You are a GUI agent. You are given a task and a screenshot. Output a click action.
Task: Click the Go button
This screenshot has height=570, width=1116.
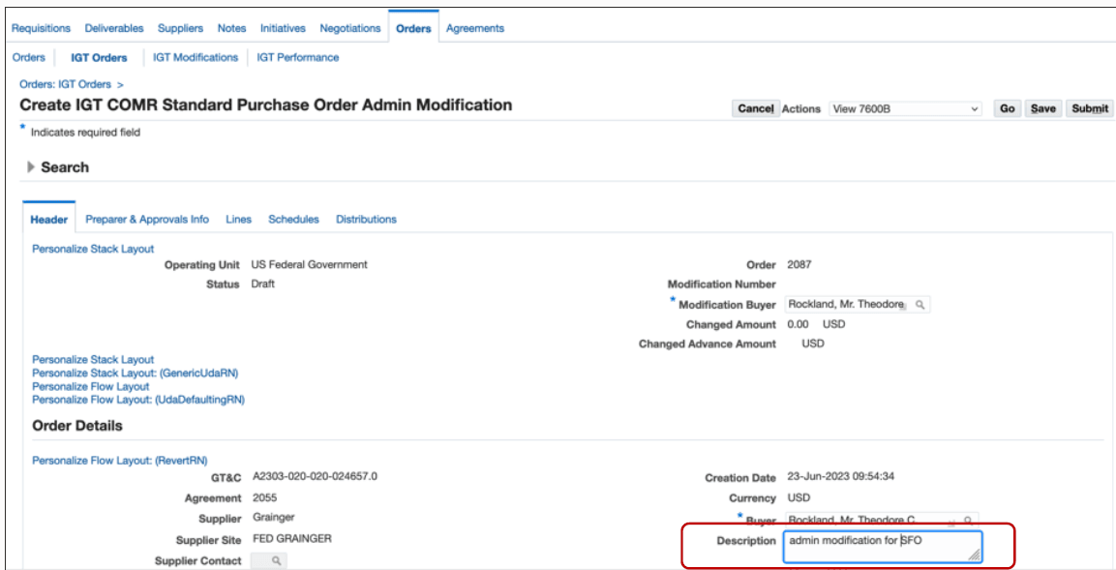[1007, 109]
